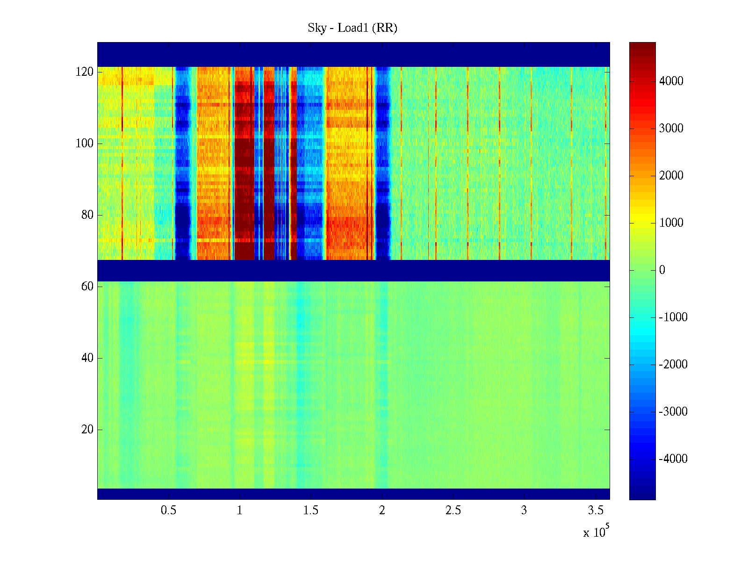Click the colorbar label 4000
Viewport: 748px width, 561px height.
coord(671,81)
